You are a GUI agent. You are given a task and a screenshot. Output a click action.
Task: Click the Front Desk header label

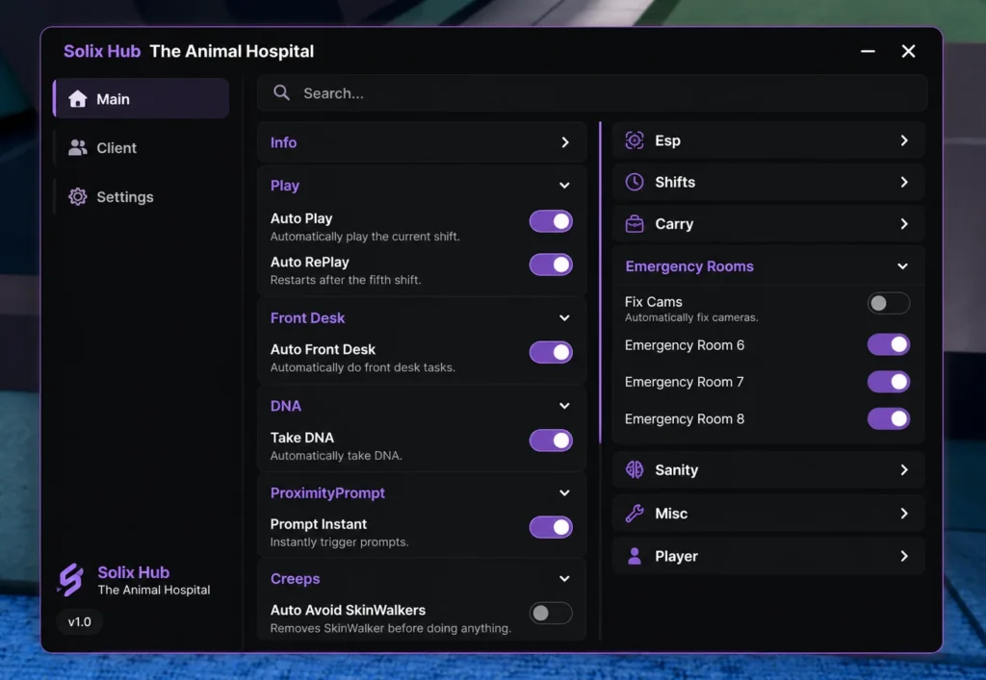(x=307, y=317)
